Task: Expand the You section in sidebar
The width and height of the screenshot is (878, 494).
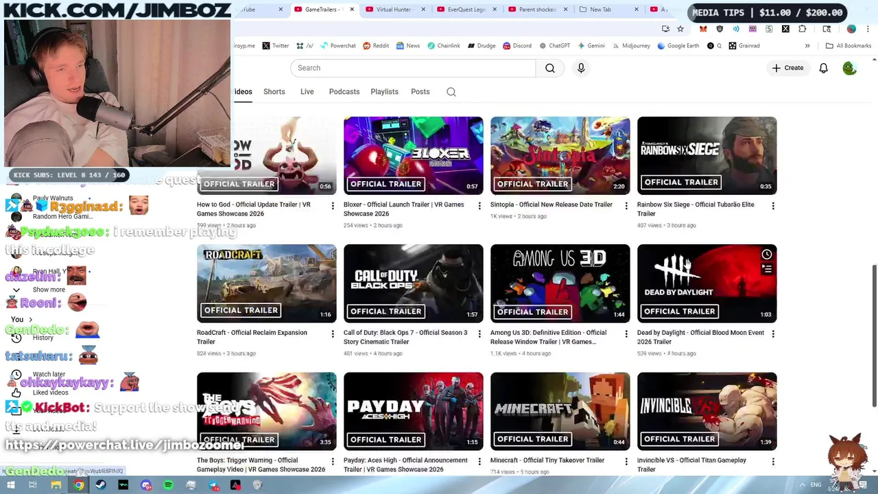Action: tap(21, 319)
